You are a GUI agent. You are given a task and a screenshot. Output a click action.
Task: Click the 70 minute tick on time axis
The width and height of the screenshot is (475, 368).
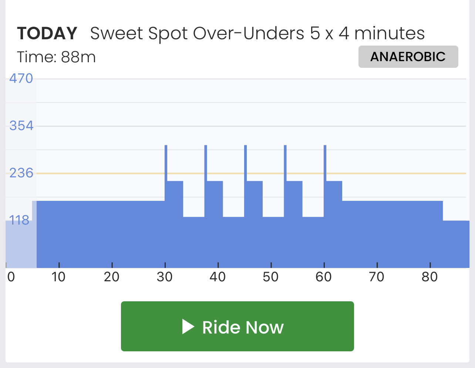click(377, 277)
